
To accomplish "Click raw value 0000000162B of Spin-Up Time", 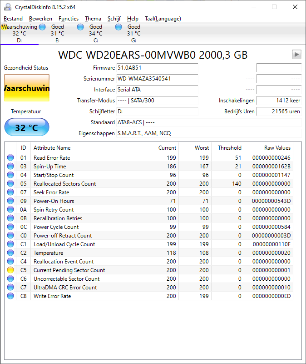I will click(271, 167).
